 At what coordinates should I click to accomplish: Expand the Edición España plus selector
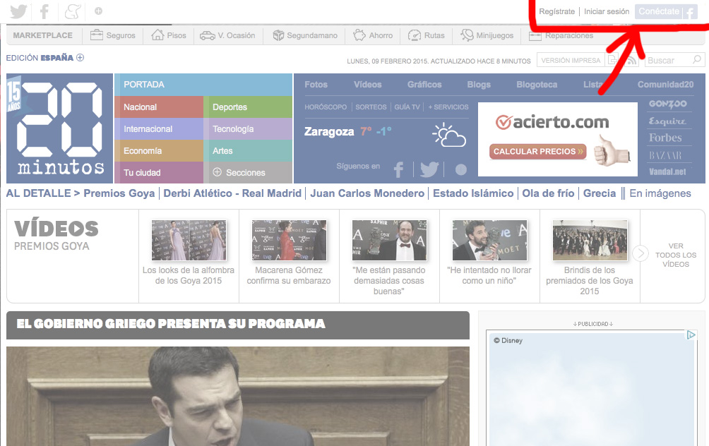click(x=80, y=58)
